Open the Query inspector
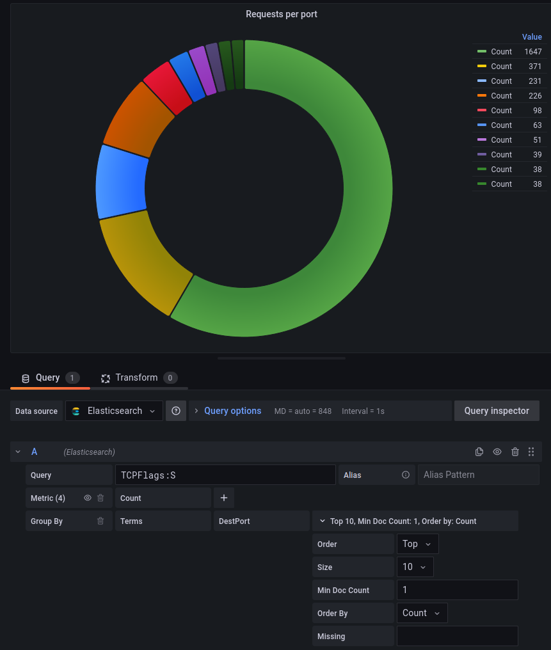Image resolution: width=551 pixels, height=650 pixels. [x=496, y=411]
